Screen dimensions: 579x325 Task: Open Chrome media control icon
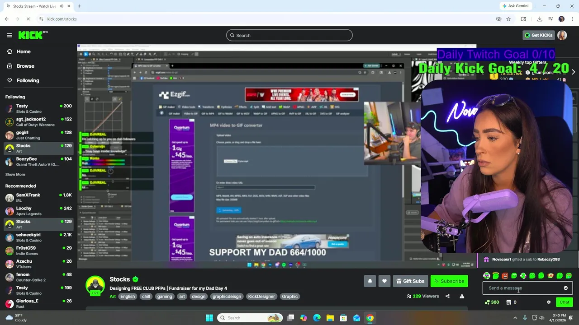551,19
